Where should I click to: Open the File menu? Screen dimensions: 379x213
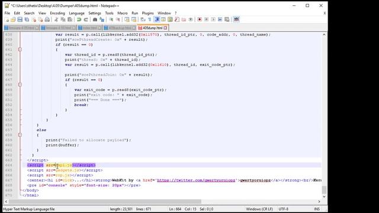click(x=7, y=13)
